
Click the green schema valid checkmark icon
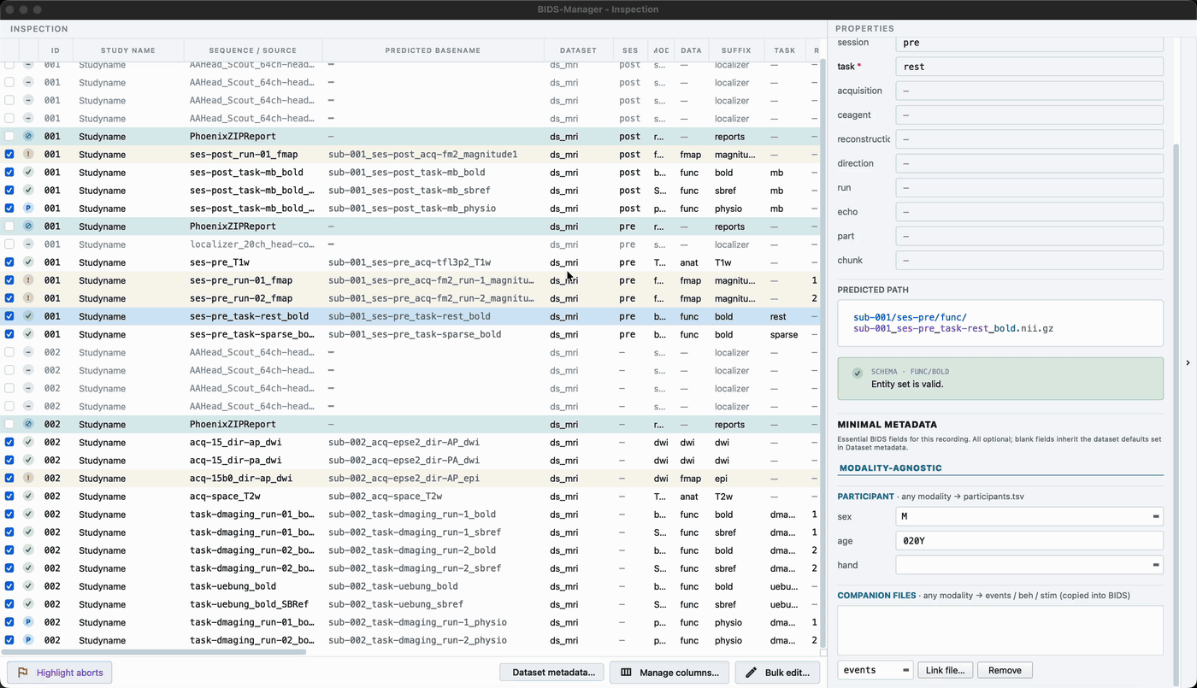(x=858, y=373)
